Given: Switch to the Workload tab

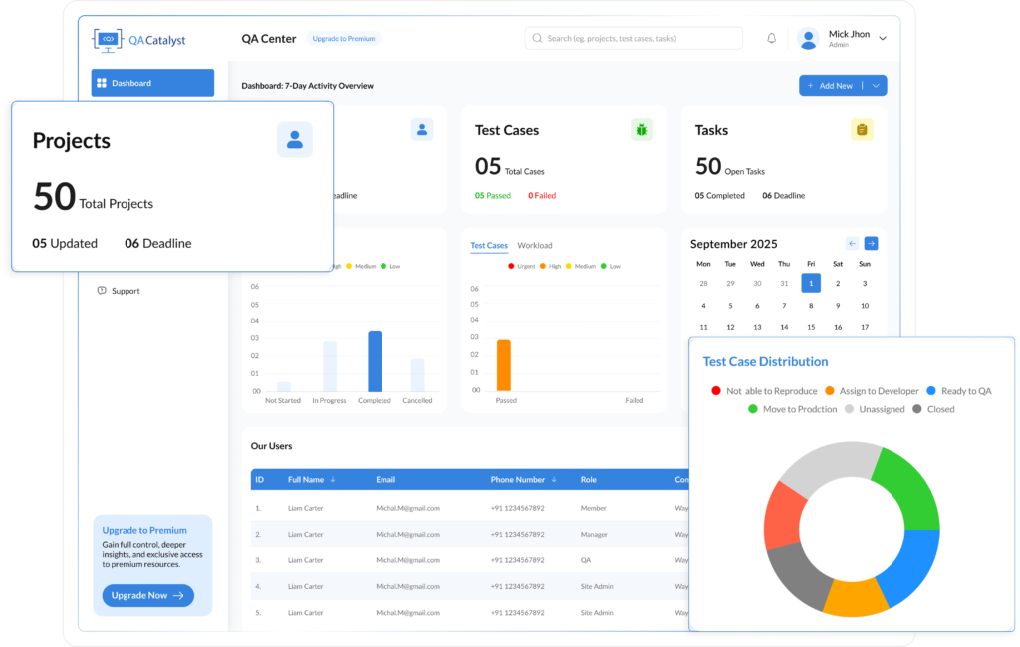Looking at the screenshot, I should pos(535,246).
